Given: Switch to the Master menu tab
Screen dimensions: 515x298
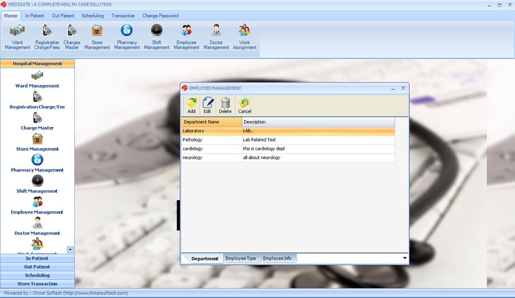Looking at the screenshot, I should pyautogui.click(x=11, y=15).
